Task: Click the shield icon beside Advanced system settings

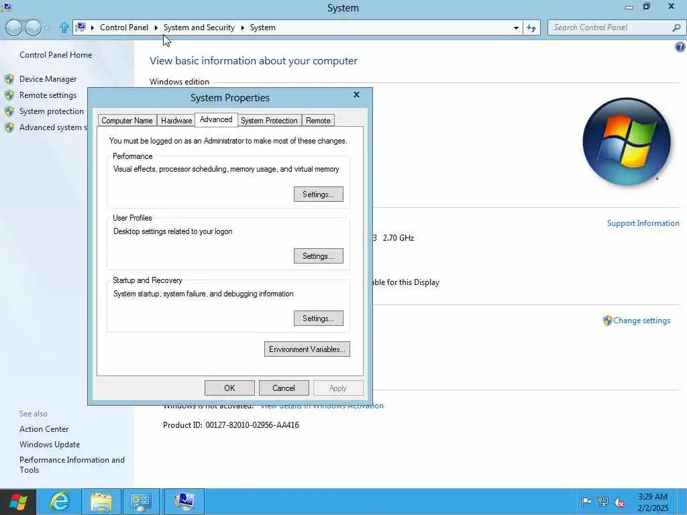Action: click(x=9, y=127)
